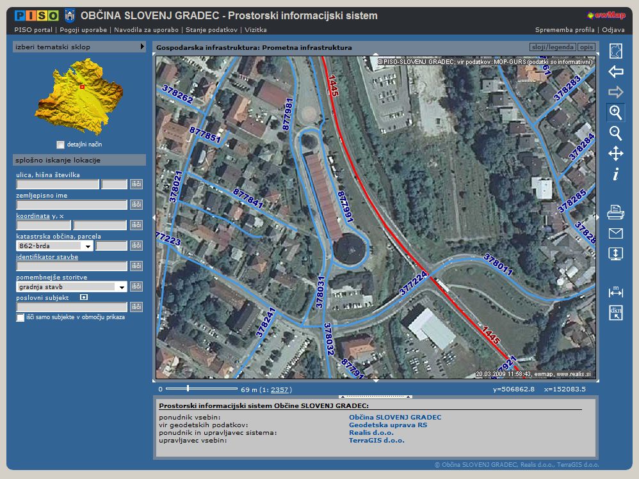Open 'Navodila za uporabo' menu item
Image resolution: width=639 pixels, height=479 pixels.
coord(147,29)
